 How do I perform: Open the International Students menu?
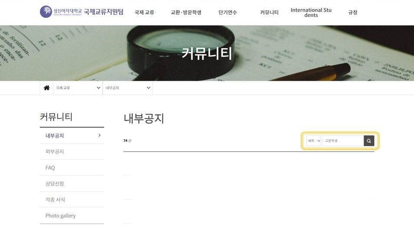[x=311, y=13]
